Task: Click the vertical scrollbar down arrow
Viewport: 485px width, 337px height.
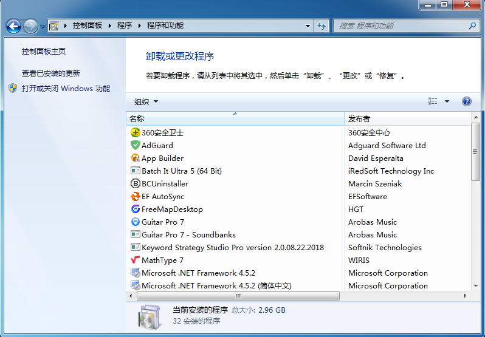Action: 476,286
